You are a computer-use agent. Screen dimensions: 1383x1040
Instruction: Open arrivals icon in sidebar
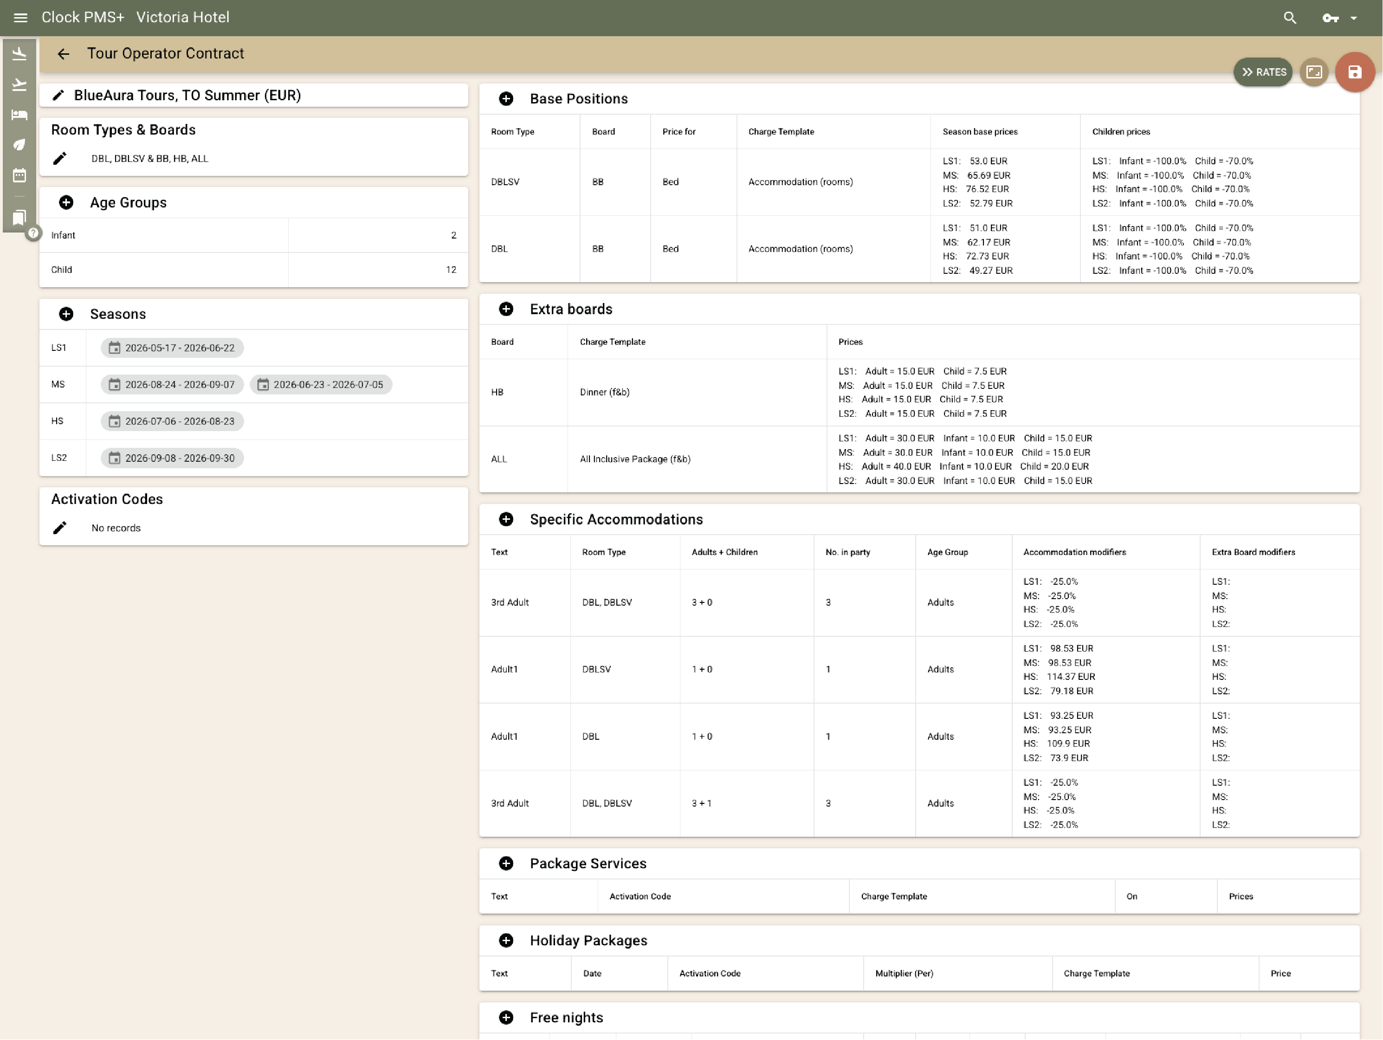19,54
